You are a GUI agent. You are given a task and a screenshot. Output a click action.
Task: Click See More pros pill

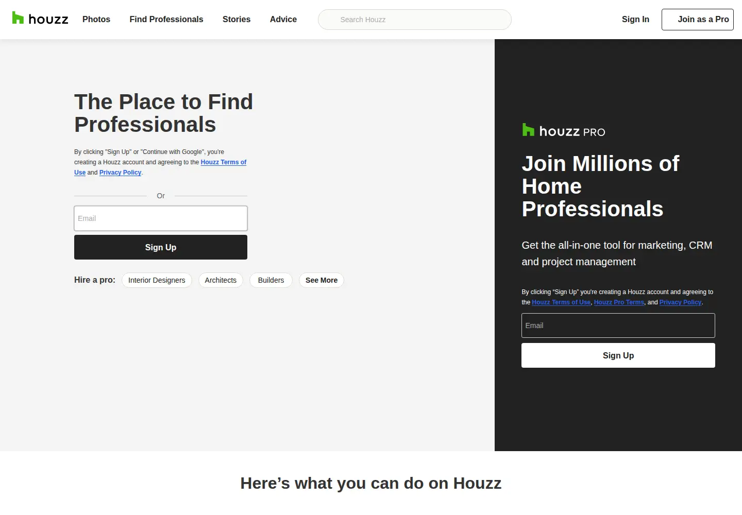322,280
